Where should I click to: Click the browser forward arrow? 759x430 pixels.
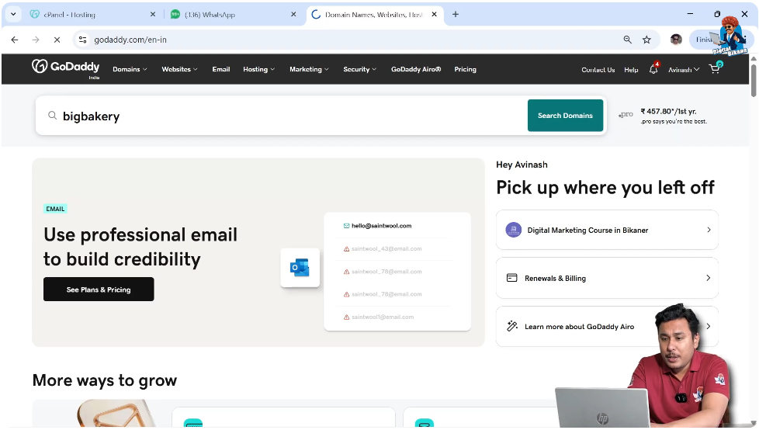[36, 40]
